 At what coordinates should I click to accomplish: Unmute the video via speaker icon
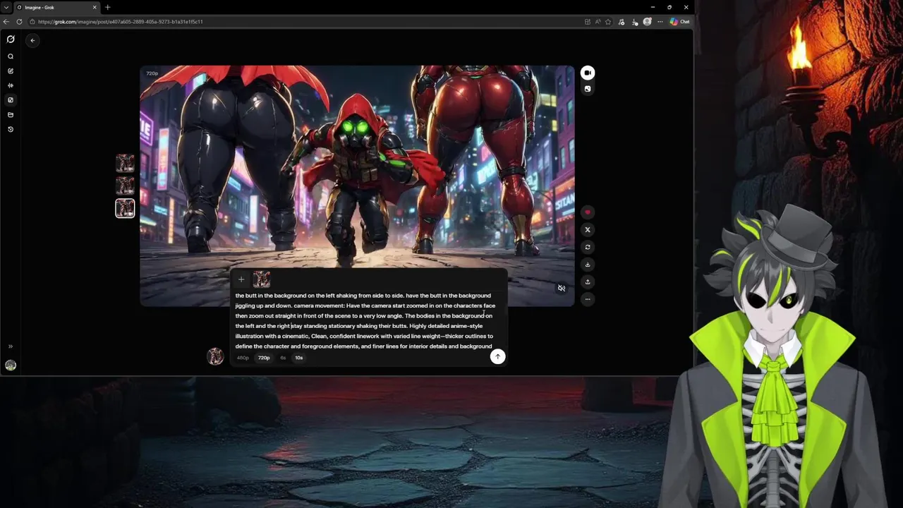pyautogui.click(x=562, y=288)
